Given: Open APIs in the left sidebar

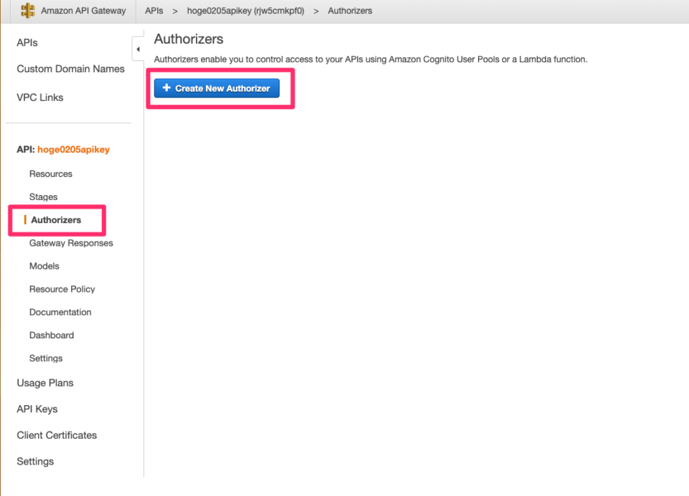Looking at the screenshot, I should point(27,42).
